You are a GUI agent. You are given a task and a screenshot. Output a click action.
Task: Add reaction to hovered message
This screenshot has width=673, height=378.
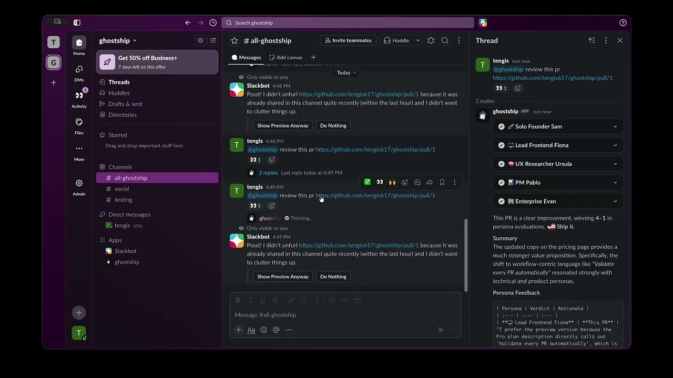point(404,182)
